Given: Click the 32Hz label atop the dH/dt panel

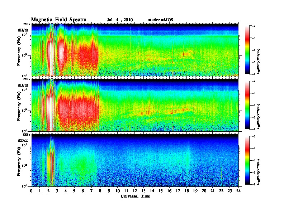Looking at the screenshot, I should coord(27,24).
